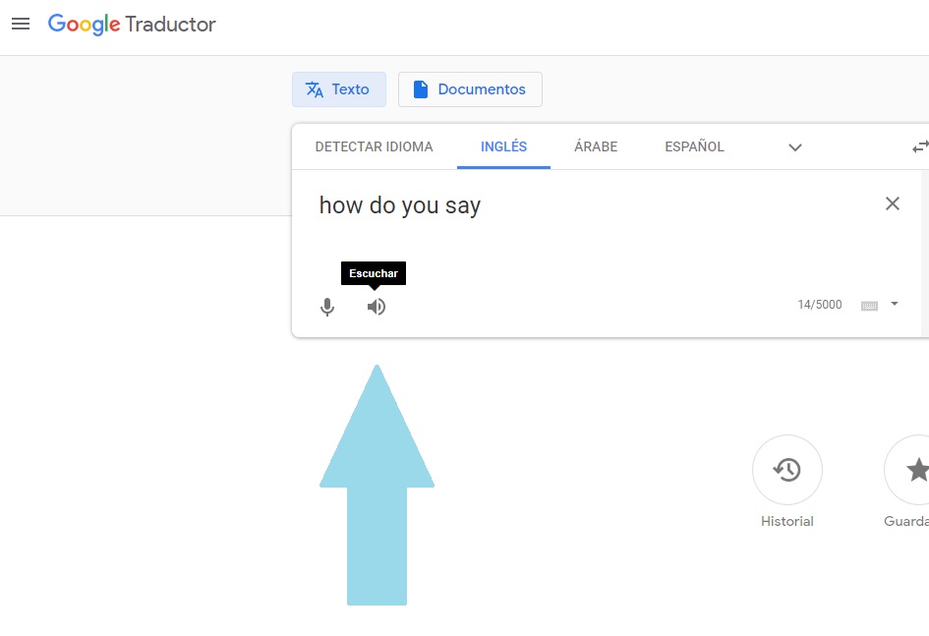Switch to Documentos translation mode
This screenshot has height=636, width=929.
point(470,89)
